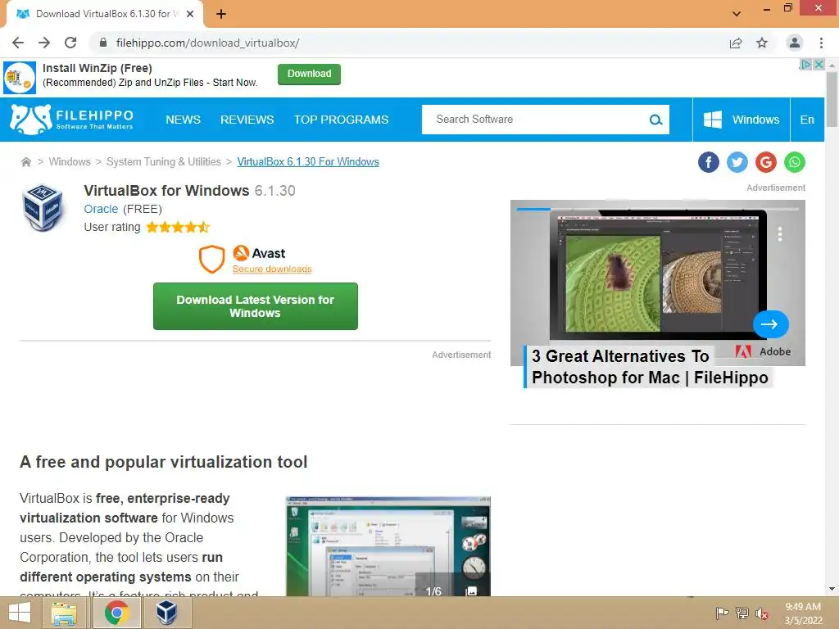839x629 pixels.
Task: Open File Explorer from taskbar
Action: click(x=64, y=613)
